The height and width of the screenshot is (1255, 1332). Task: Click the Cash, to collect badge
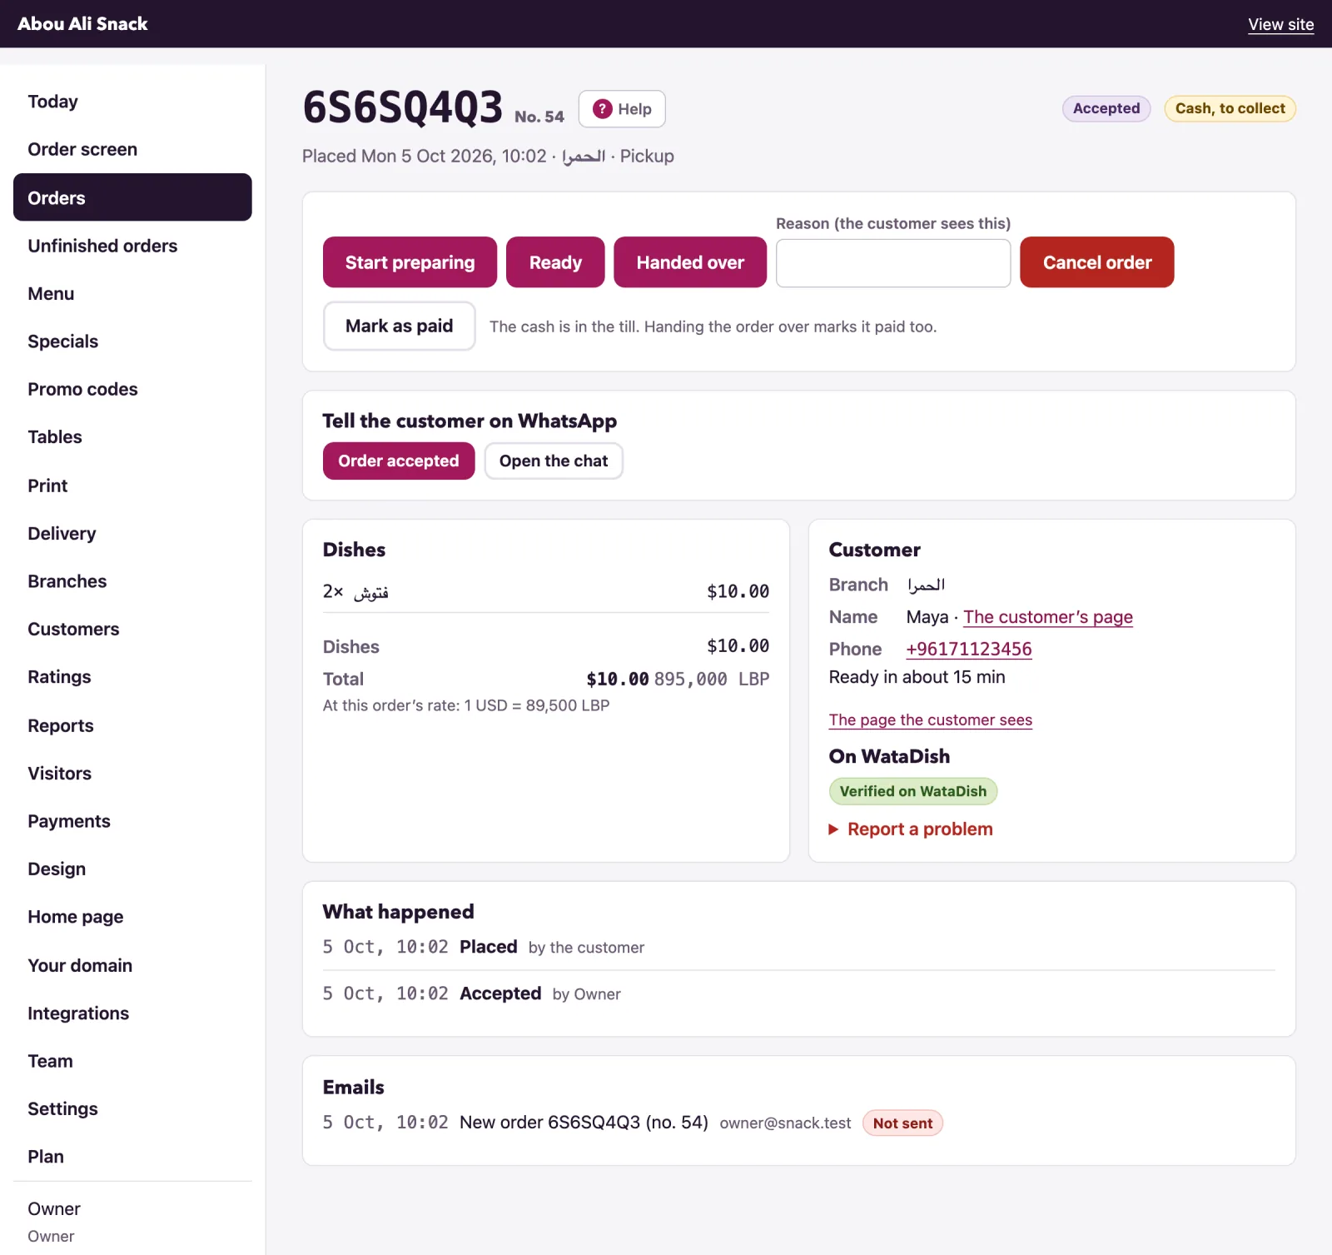[x=1230, y=108]
